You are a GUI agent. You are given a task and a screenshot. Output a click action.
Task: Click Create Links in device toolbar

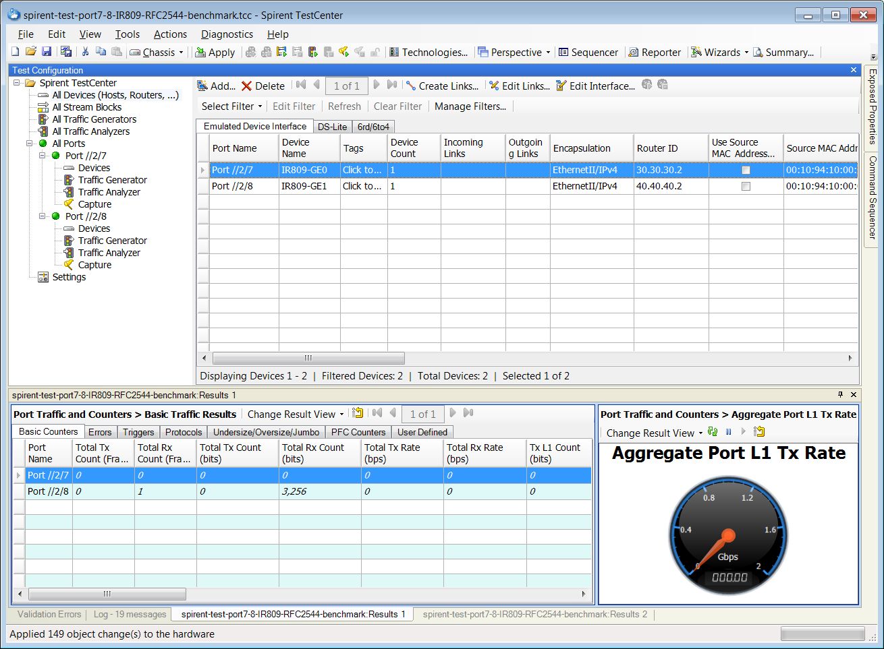(442, 86)
